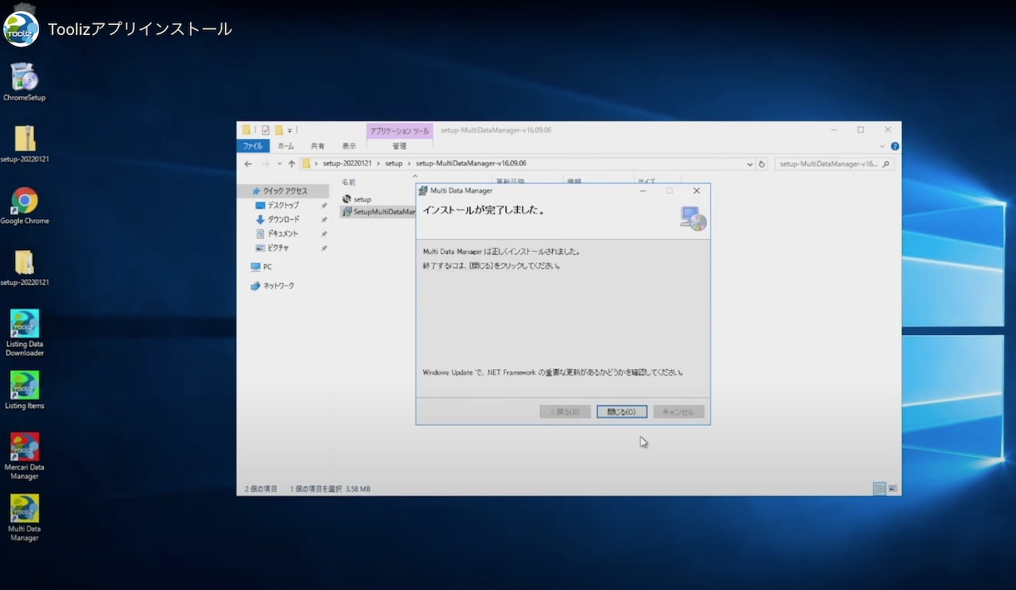Click setup-MultiDataManager-v16.09.06 breadcrumb segment
The image size is (1016, 590).
point(471,164)
